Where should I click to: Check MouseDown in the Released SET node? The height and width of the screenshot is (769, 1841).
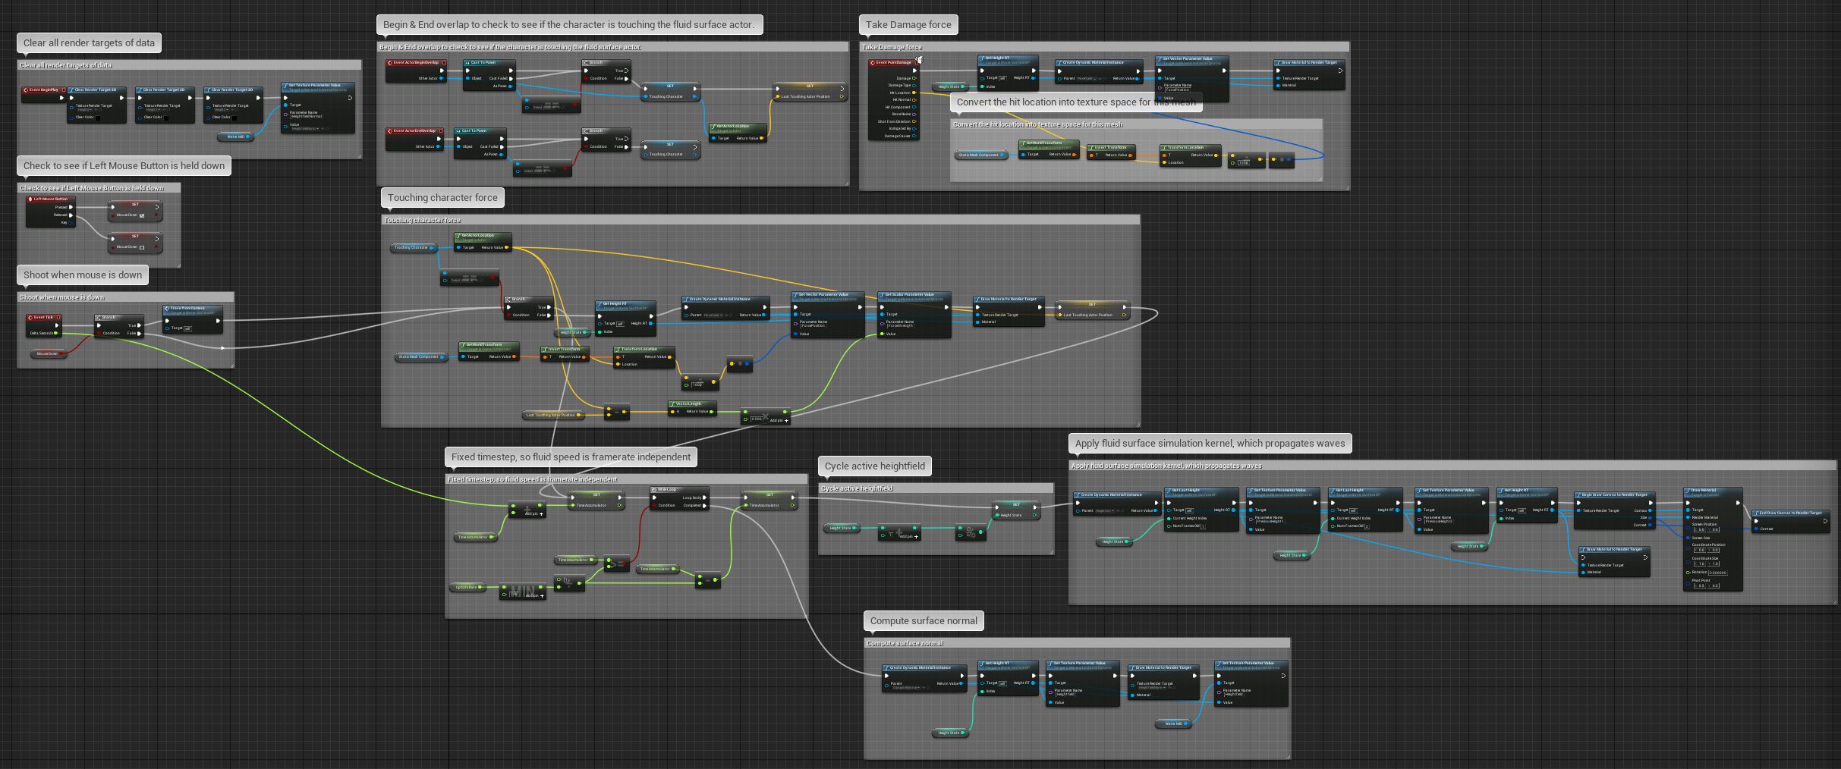[x=142, y=247]
